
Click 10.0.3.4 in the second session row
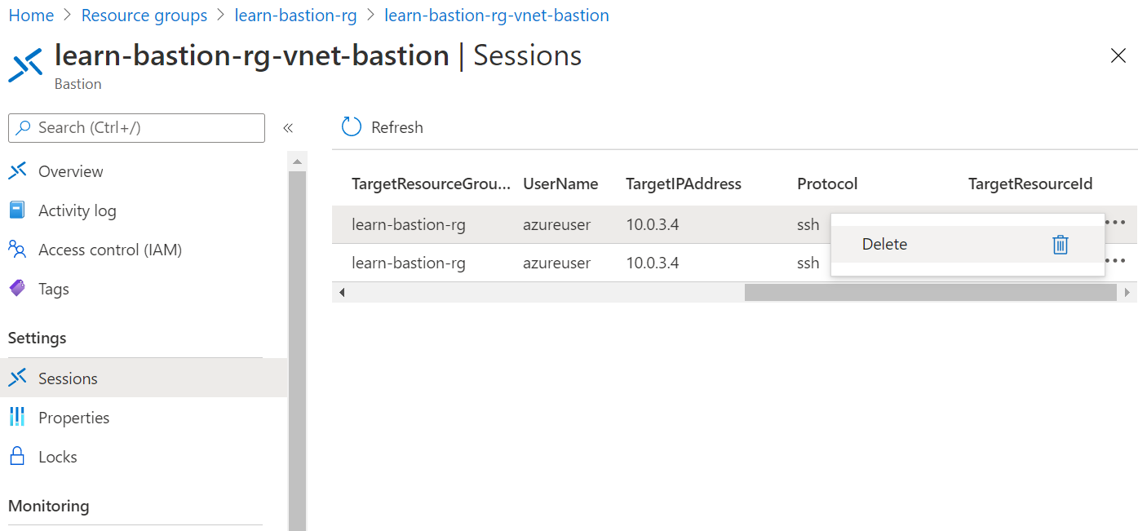click(653, 263)
